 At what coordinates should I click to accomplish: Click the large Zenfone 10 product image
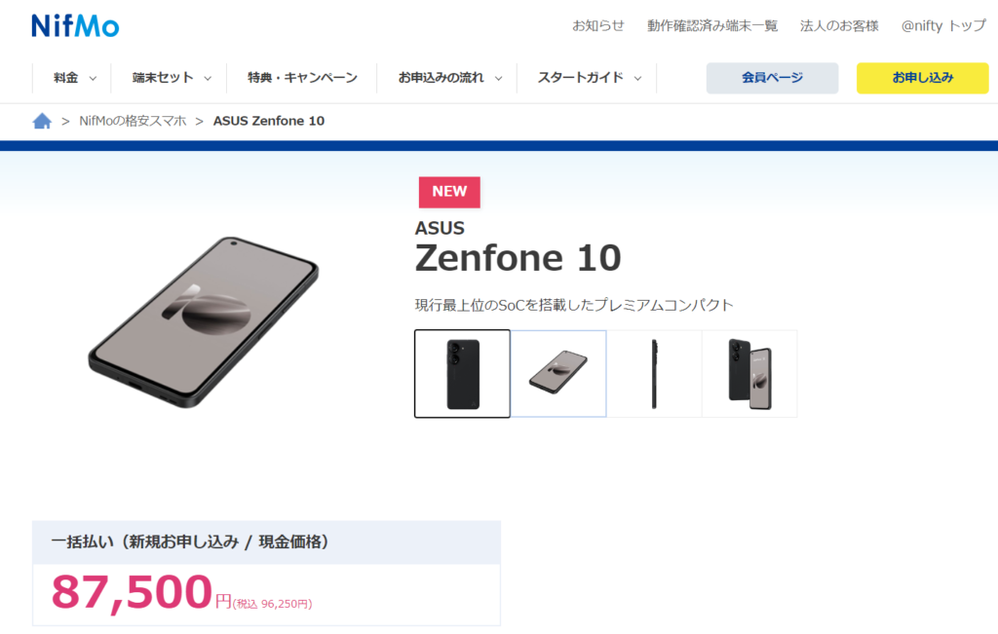point(203,322)
